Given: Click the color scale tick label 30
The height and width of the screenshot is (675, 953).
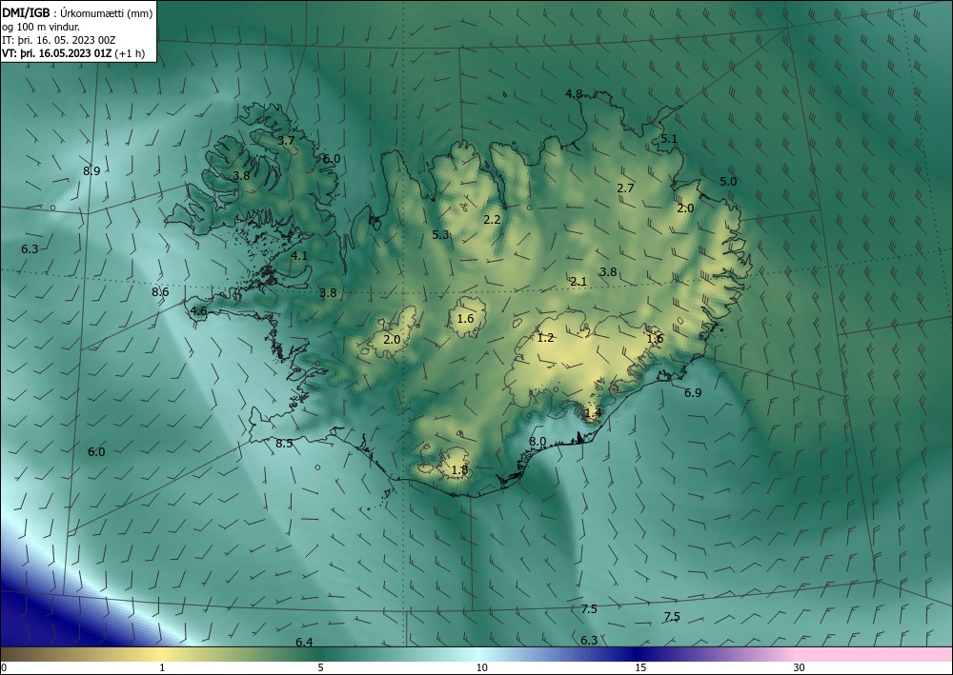Looking at the screenshot, I should pyautogui.click(x=800, y=667).
